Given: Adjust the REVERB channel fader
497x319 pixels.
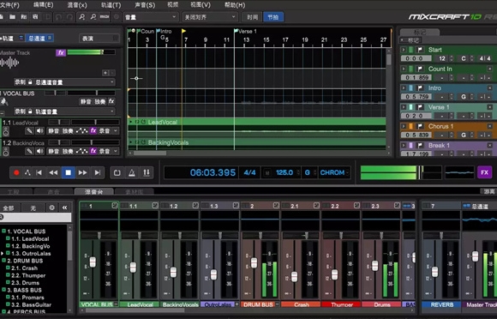Looking at the screenshot, I should pyautogui.click(x=435, y=272).
